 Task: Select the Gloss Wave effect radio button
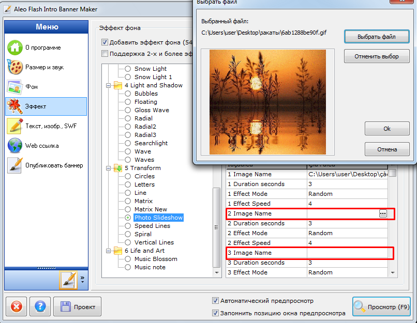[128, 110]
